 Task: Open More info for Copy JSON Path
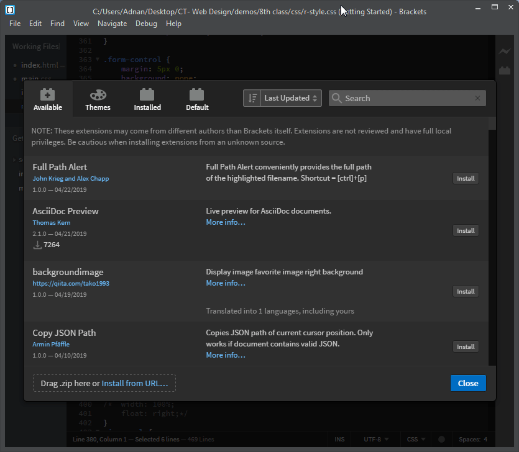click(x=226, y=355)
